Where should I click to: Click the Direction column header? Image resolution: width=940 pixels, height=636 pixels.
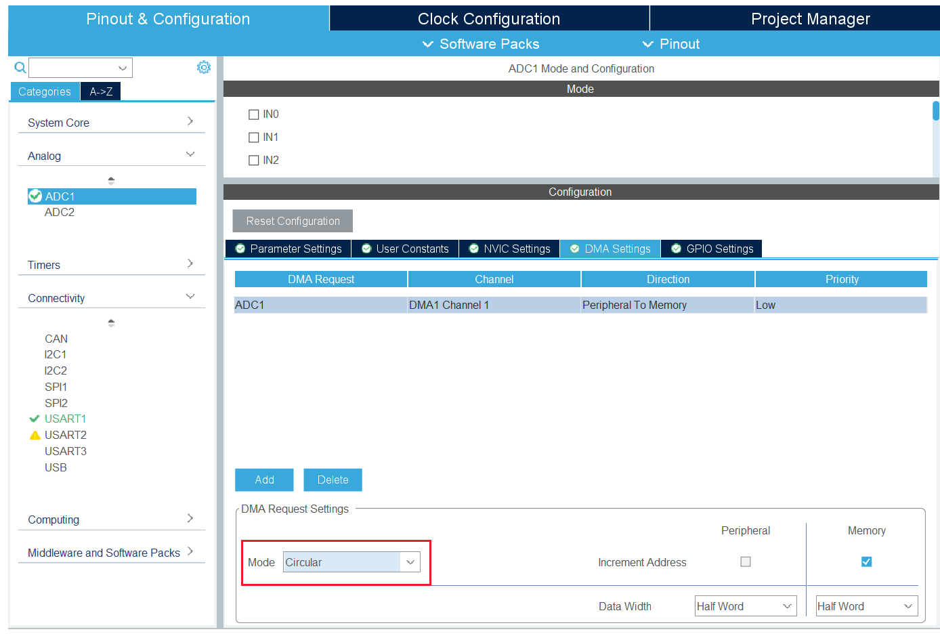click(668, 279)
